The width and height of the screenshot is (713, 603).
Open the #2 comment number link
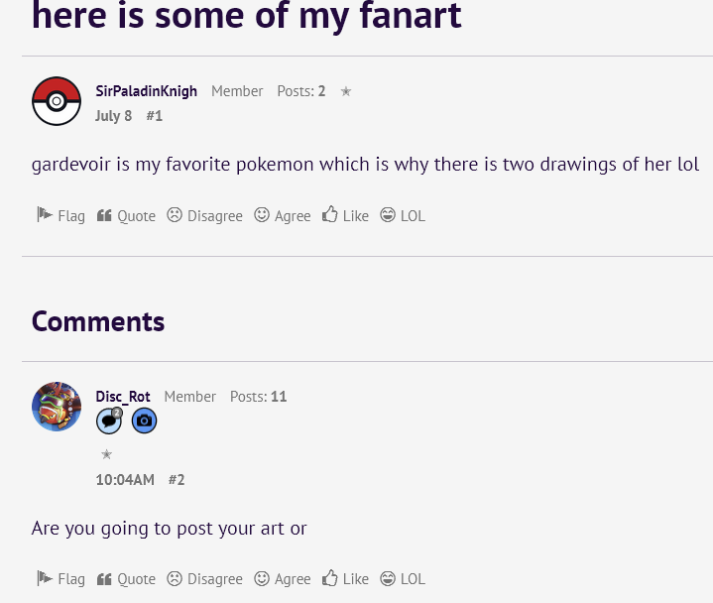coord(177,480)
